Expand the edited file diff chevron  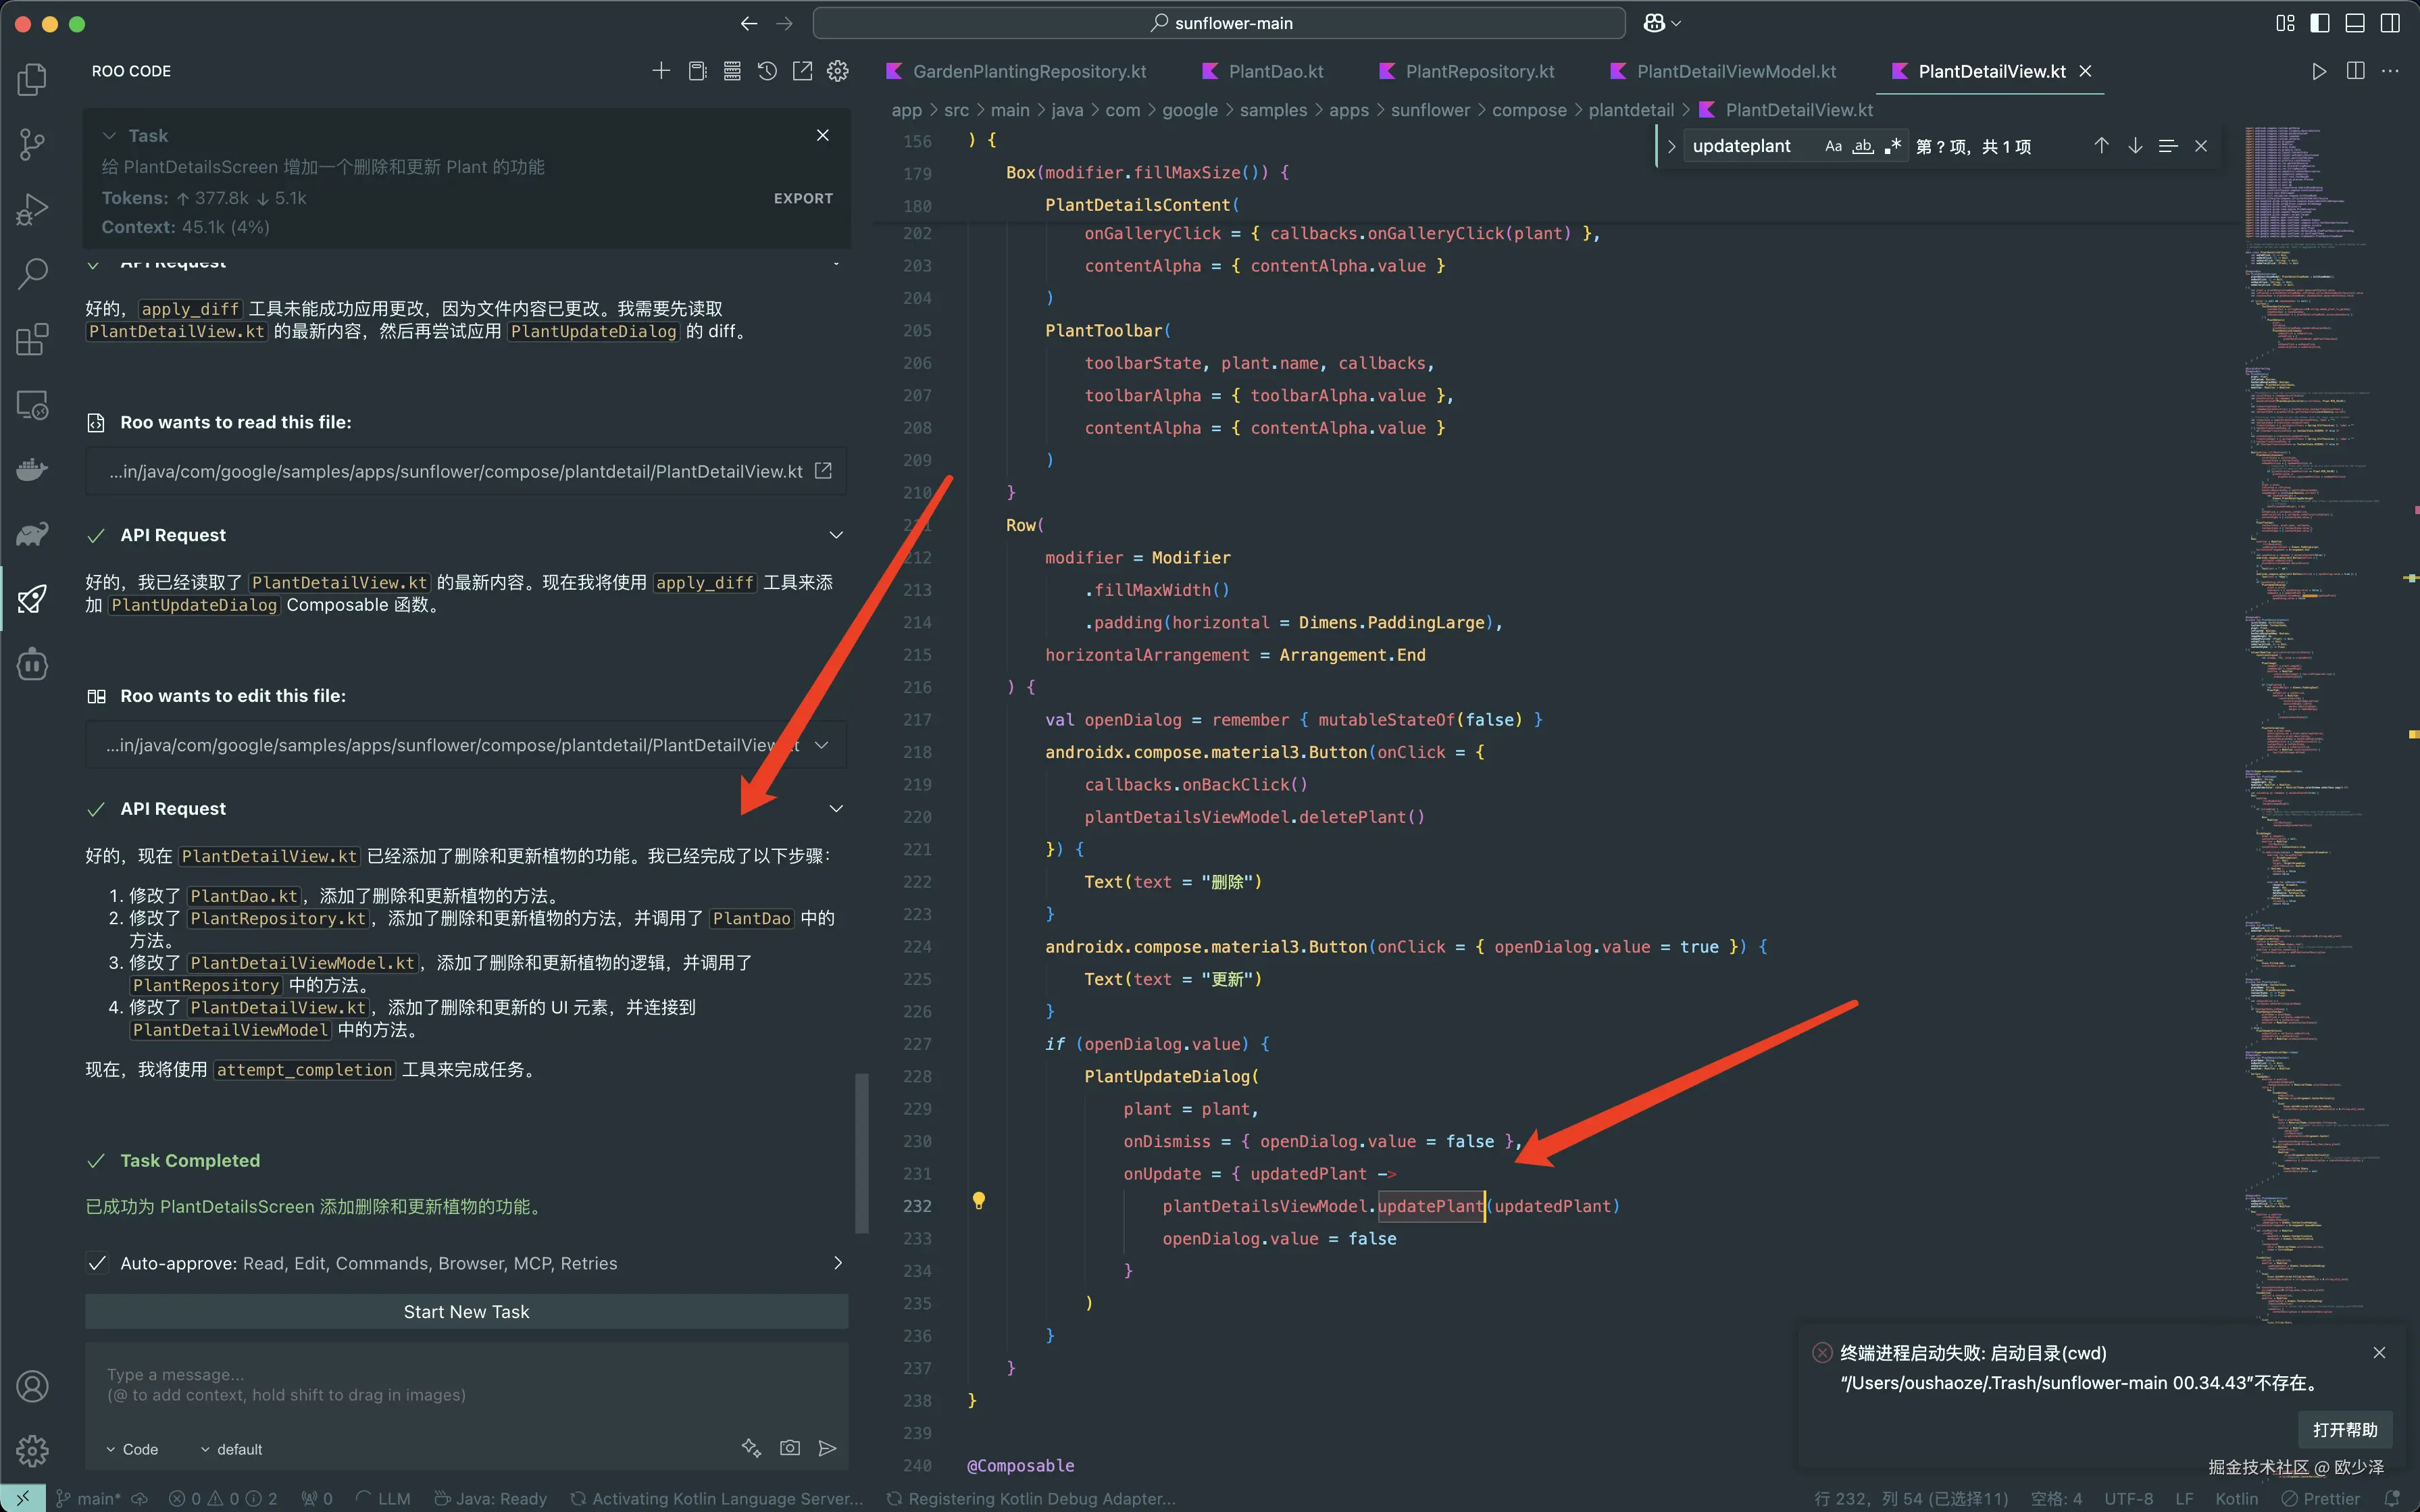pyautogui.click(x=822, y=745)
